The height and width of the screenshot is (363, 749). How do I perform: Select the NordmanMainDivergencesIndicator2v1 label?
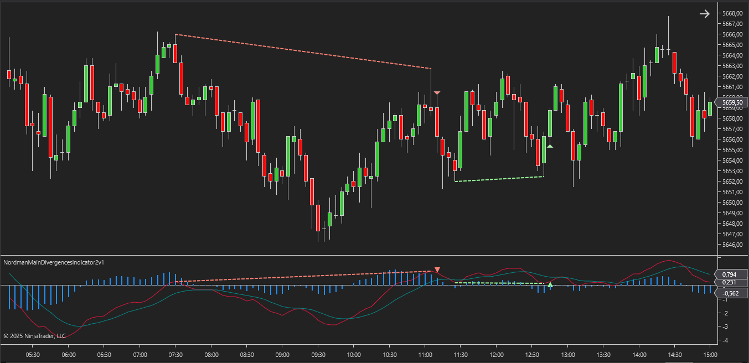coord(54,262)
